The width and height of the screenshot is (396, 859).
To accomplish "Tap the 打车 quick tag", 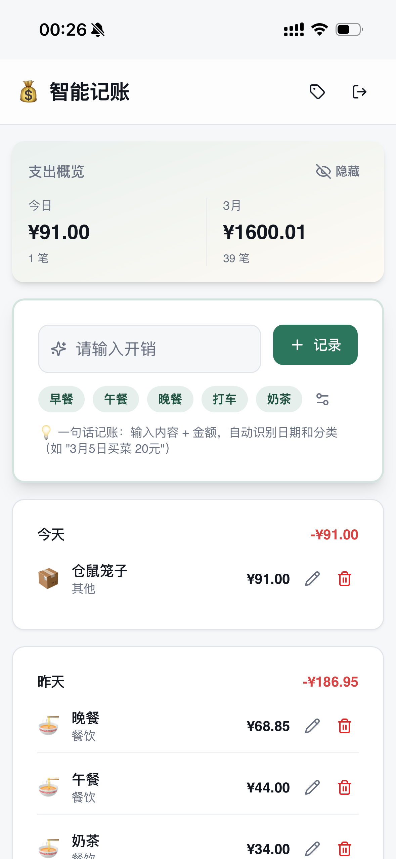I will point(225,399).
